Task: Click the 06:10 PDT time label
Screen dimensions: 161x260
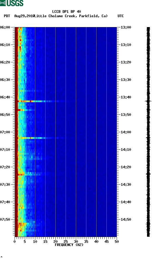Action: click(x=5, y=45)
